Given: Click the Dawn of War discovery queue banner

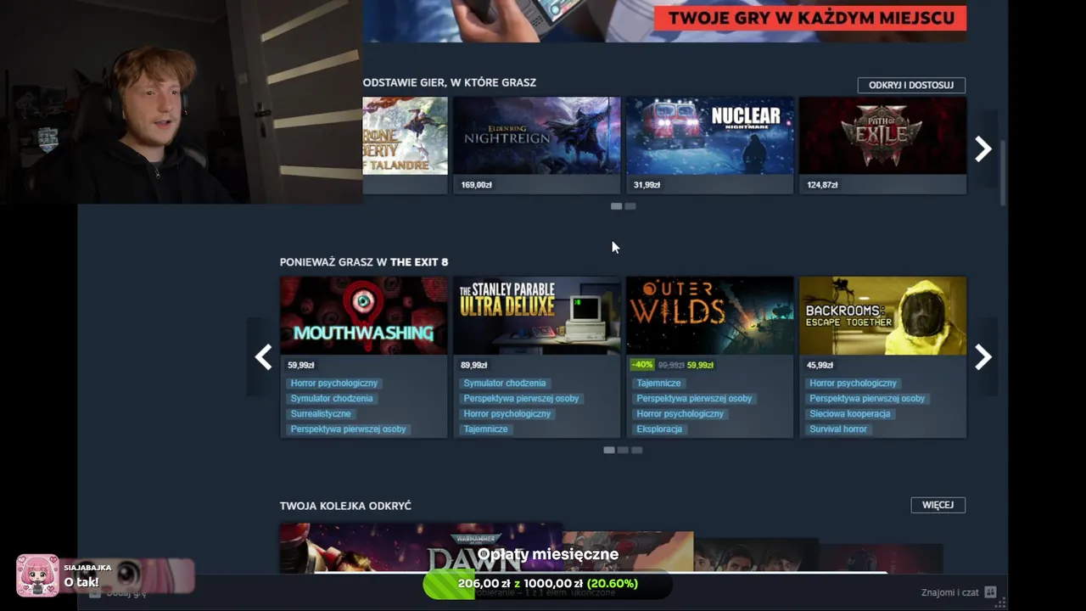Looking at the screenshot, I should 421,548.
